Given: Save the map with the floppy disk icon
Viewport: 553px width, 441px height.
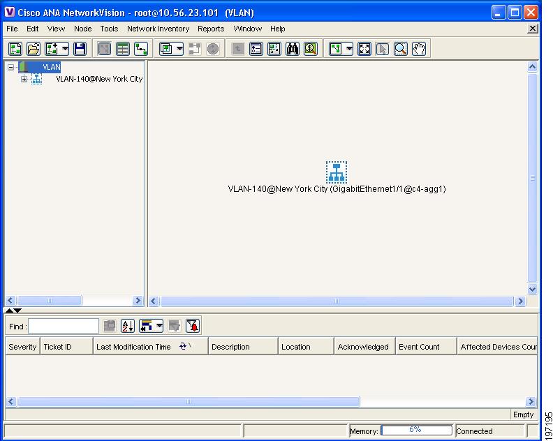Looking at the screenshot, I should 80,49.
